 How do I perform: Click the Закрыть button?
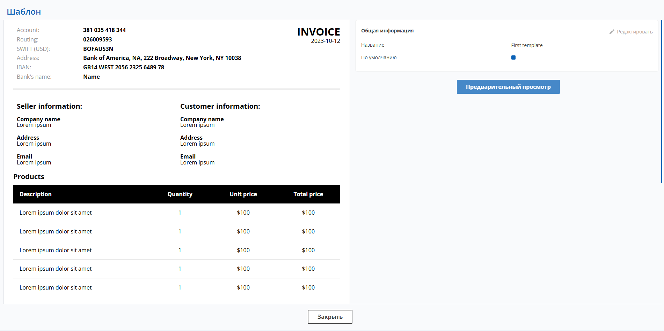(330, 317)
